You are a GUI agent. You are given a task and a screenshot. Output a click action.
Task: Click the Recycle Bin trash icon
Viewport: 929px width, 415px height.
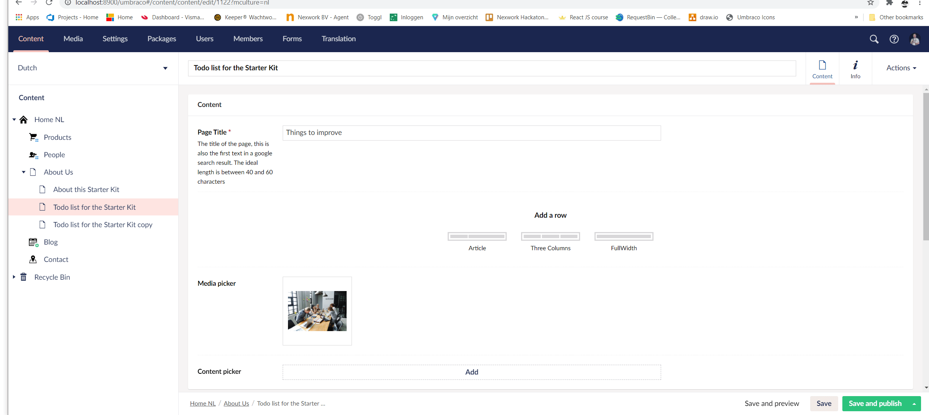coord(23,277)
